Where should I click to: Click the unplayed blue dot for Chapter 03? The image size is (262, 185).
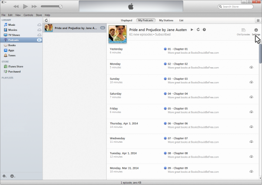point(165,79)
